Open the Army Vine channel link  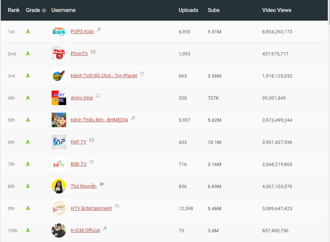point(81,98)
